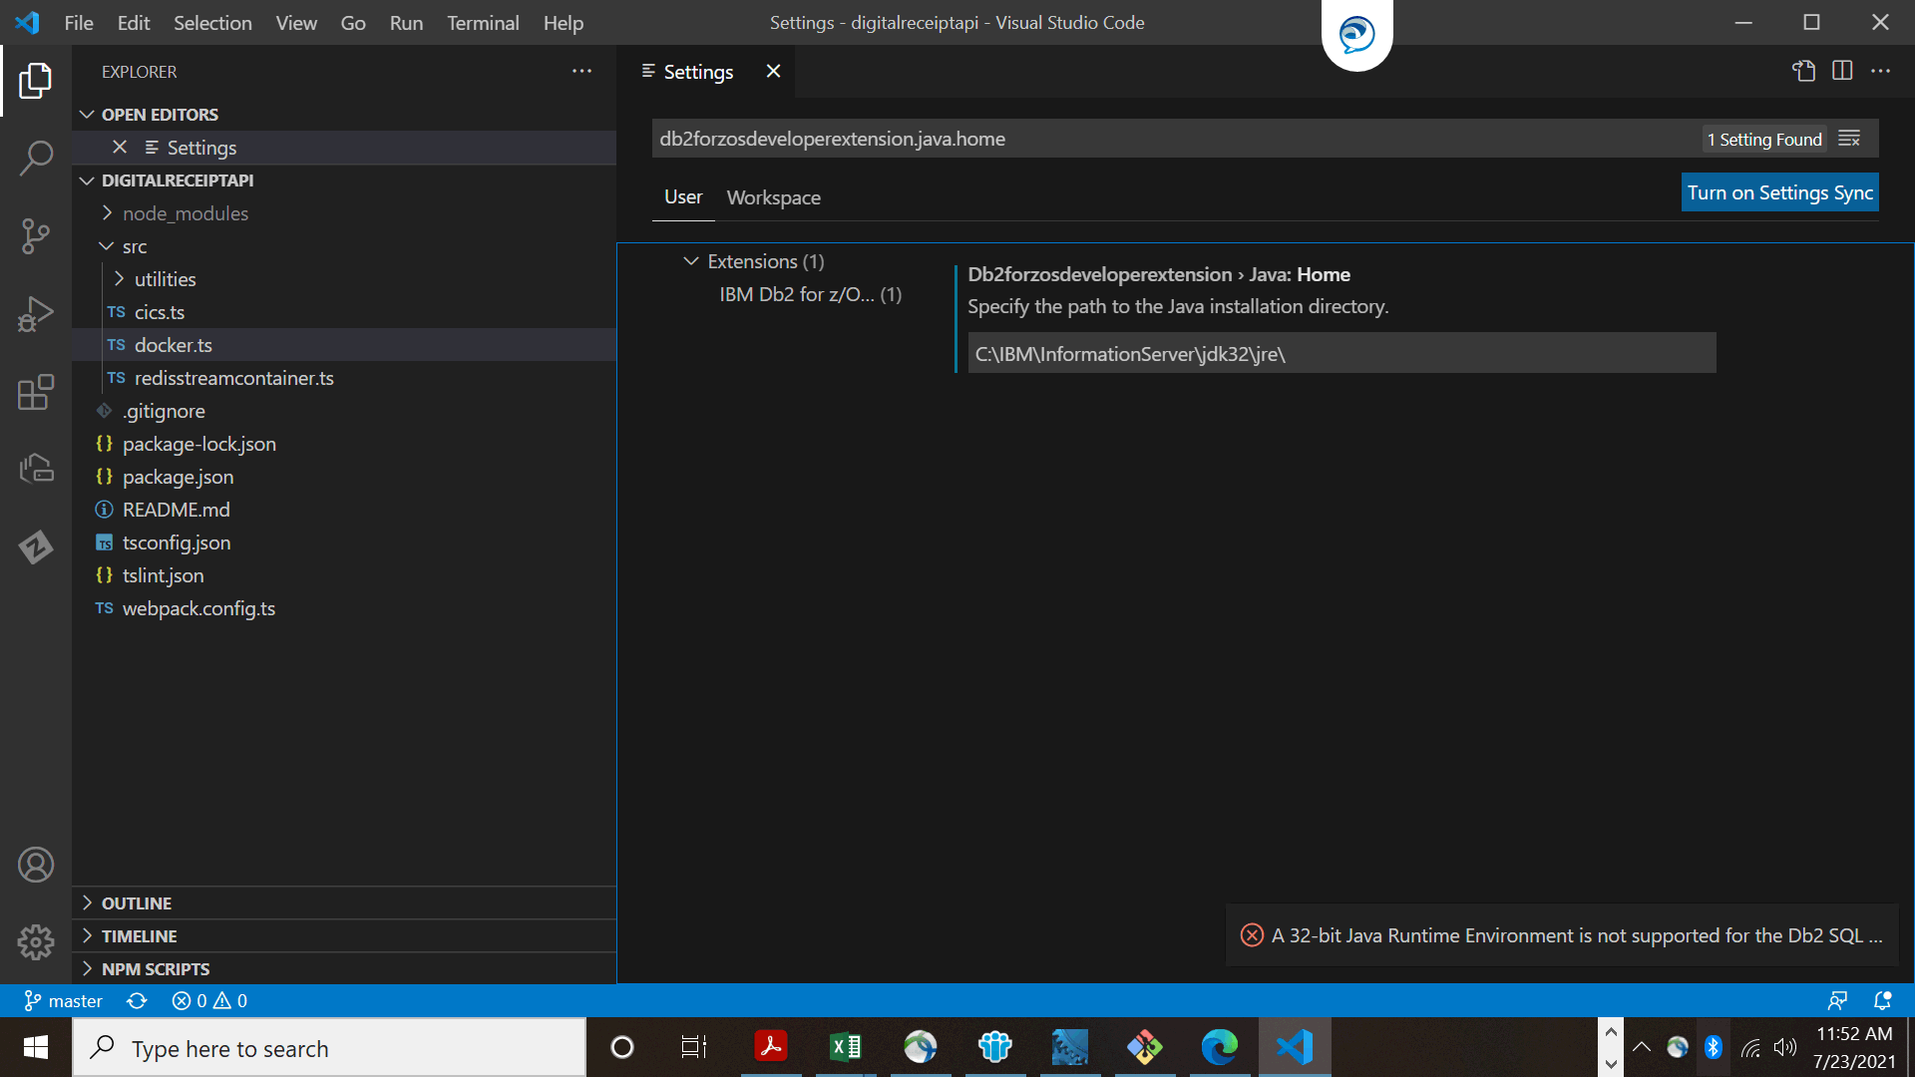1915x1077 pixels.
Task: Switch to the Workspace settings tab
Action: [773, 197]
